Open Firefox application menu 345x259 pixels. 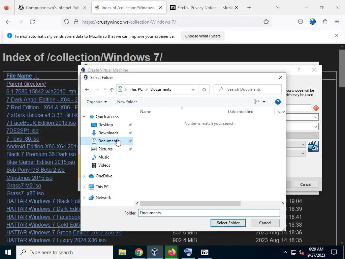(x=337, y=22)
